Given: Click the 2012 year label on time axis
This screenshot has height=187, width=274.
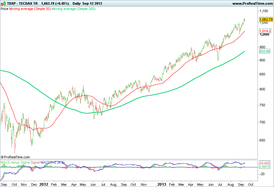Looking at the screenshot, I should pos(44,185).
